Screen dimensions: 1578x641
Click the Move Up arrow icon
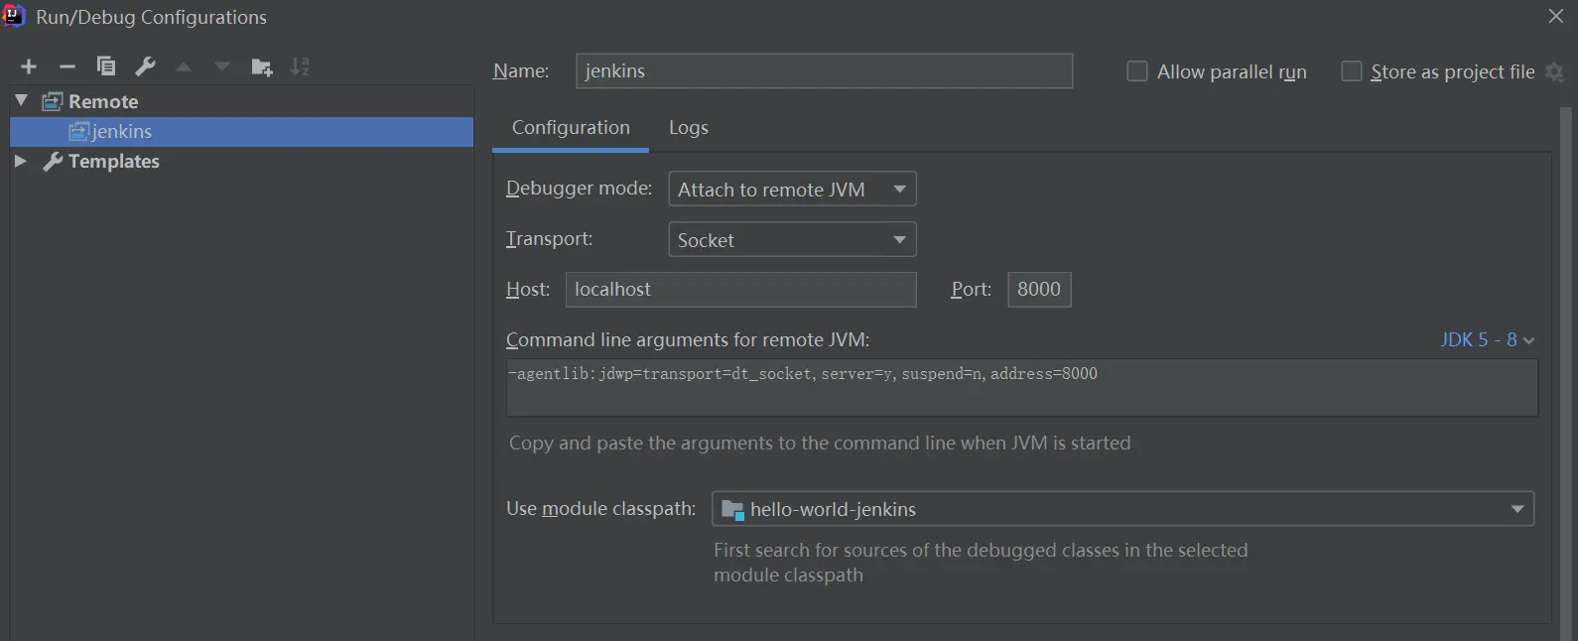click(184, 66)
